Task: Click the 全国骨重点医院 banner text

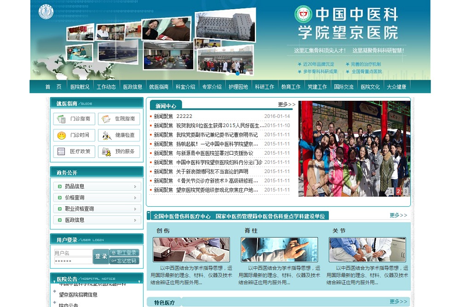Action: tap(367, 72)
